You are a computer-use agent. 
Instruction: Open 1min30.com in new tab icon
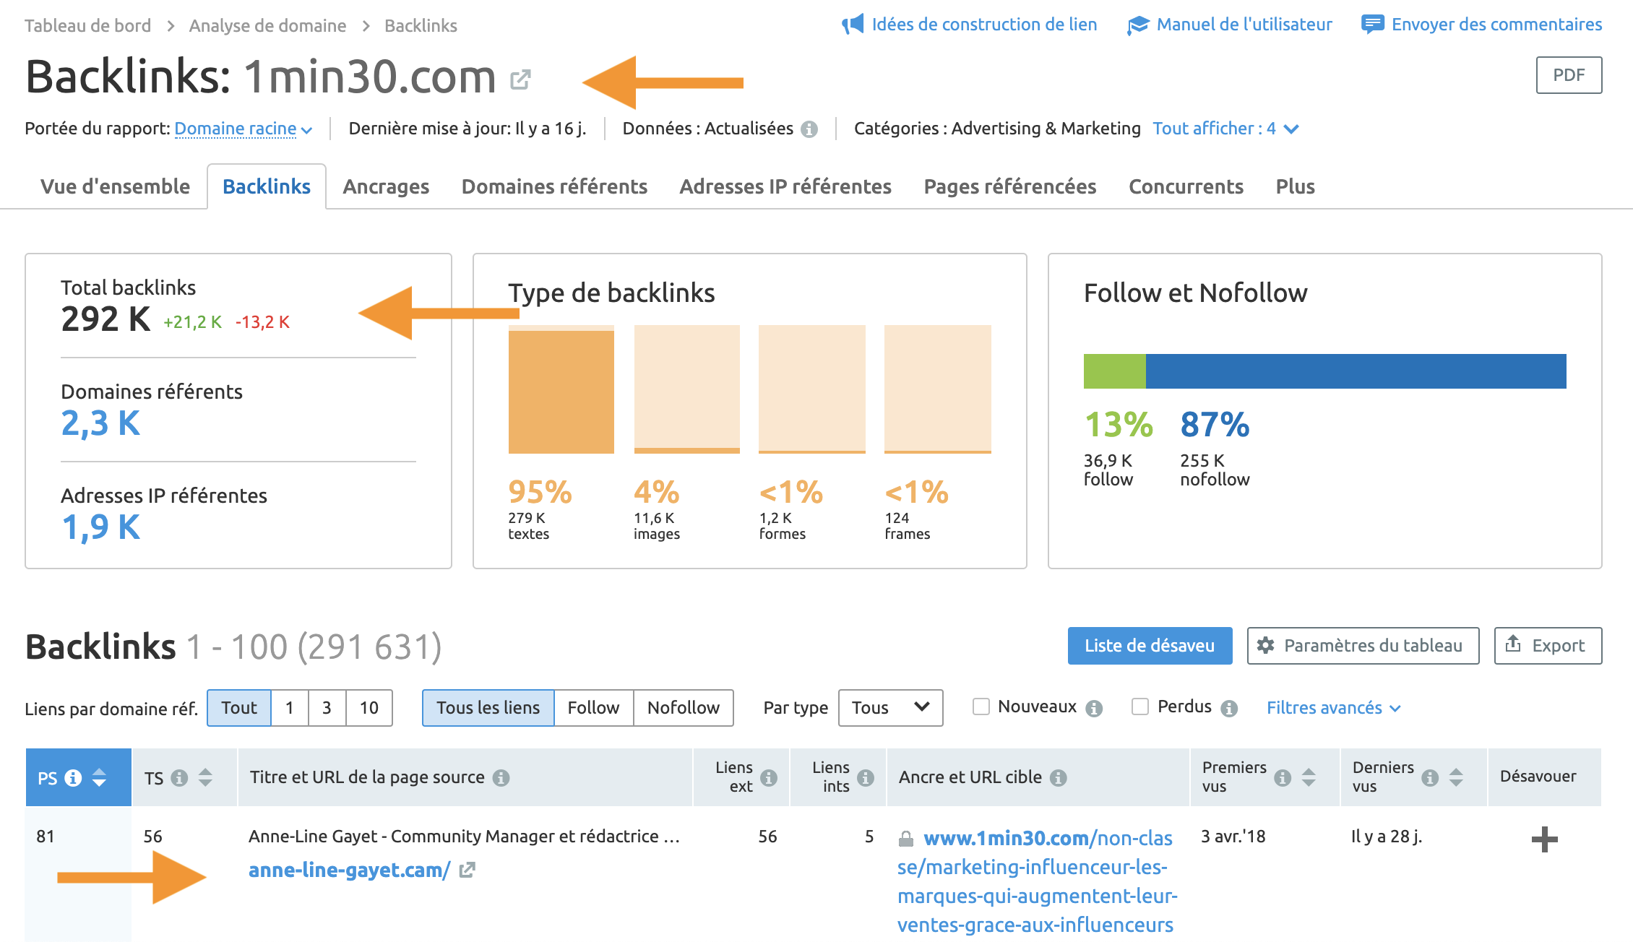tap(520, 79)
